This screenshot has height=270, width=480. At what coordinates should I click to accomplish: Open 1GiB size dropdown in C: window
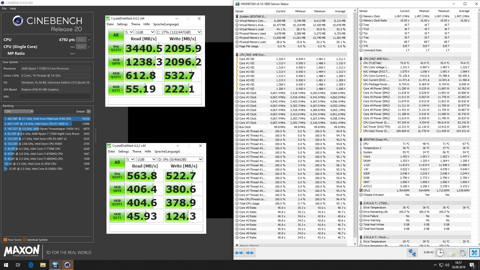coord(145,32)
